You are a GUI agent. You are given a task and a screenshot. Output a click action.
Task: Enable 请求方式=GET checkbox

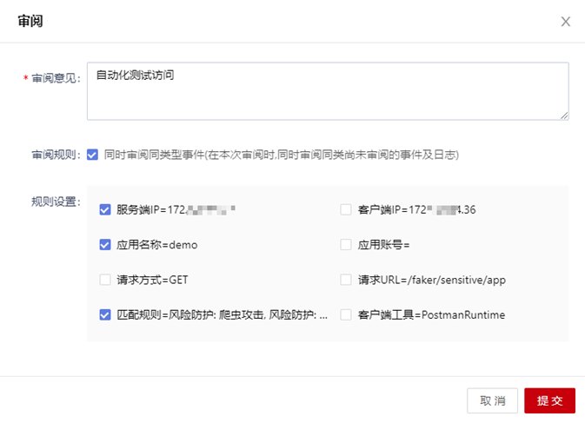pyautogui.click(x=105, y=280)
